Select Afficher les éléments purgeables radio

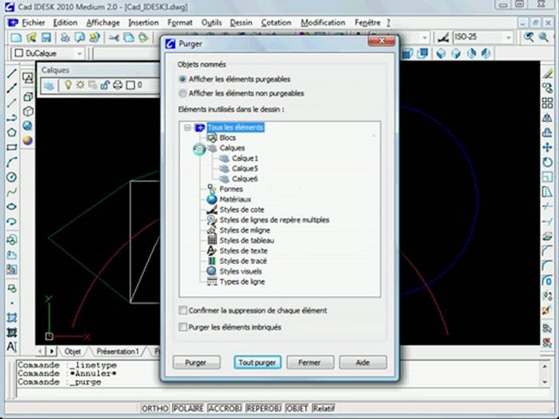182,79
